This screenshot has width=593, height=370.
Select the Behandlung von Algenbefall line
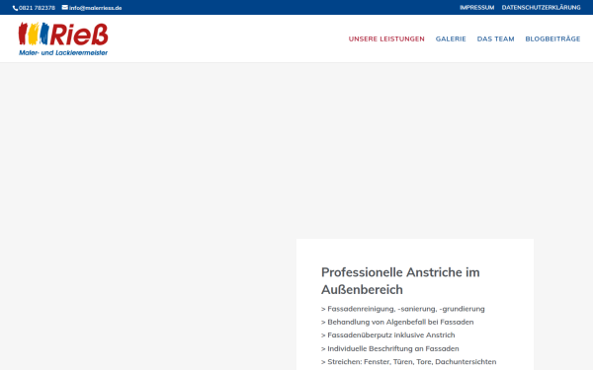397,322
